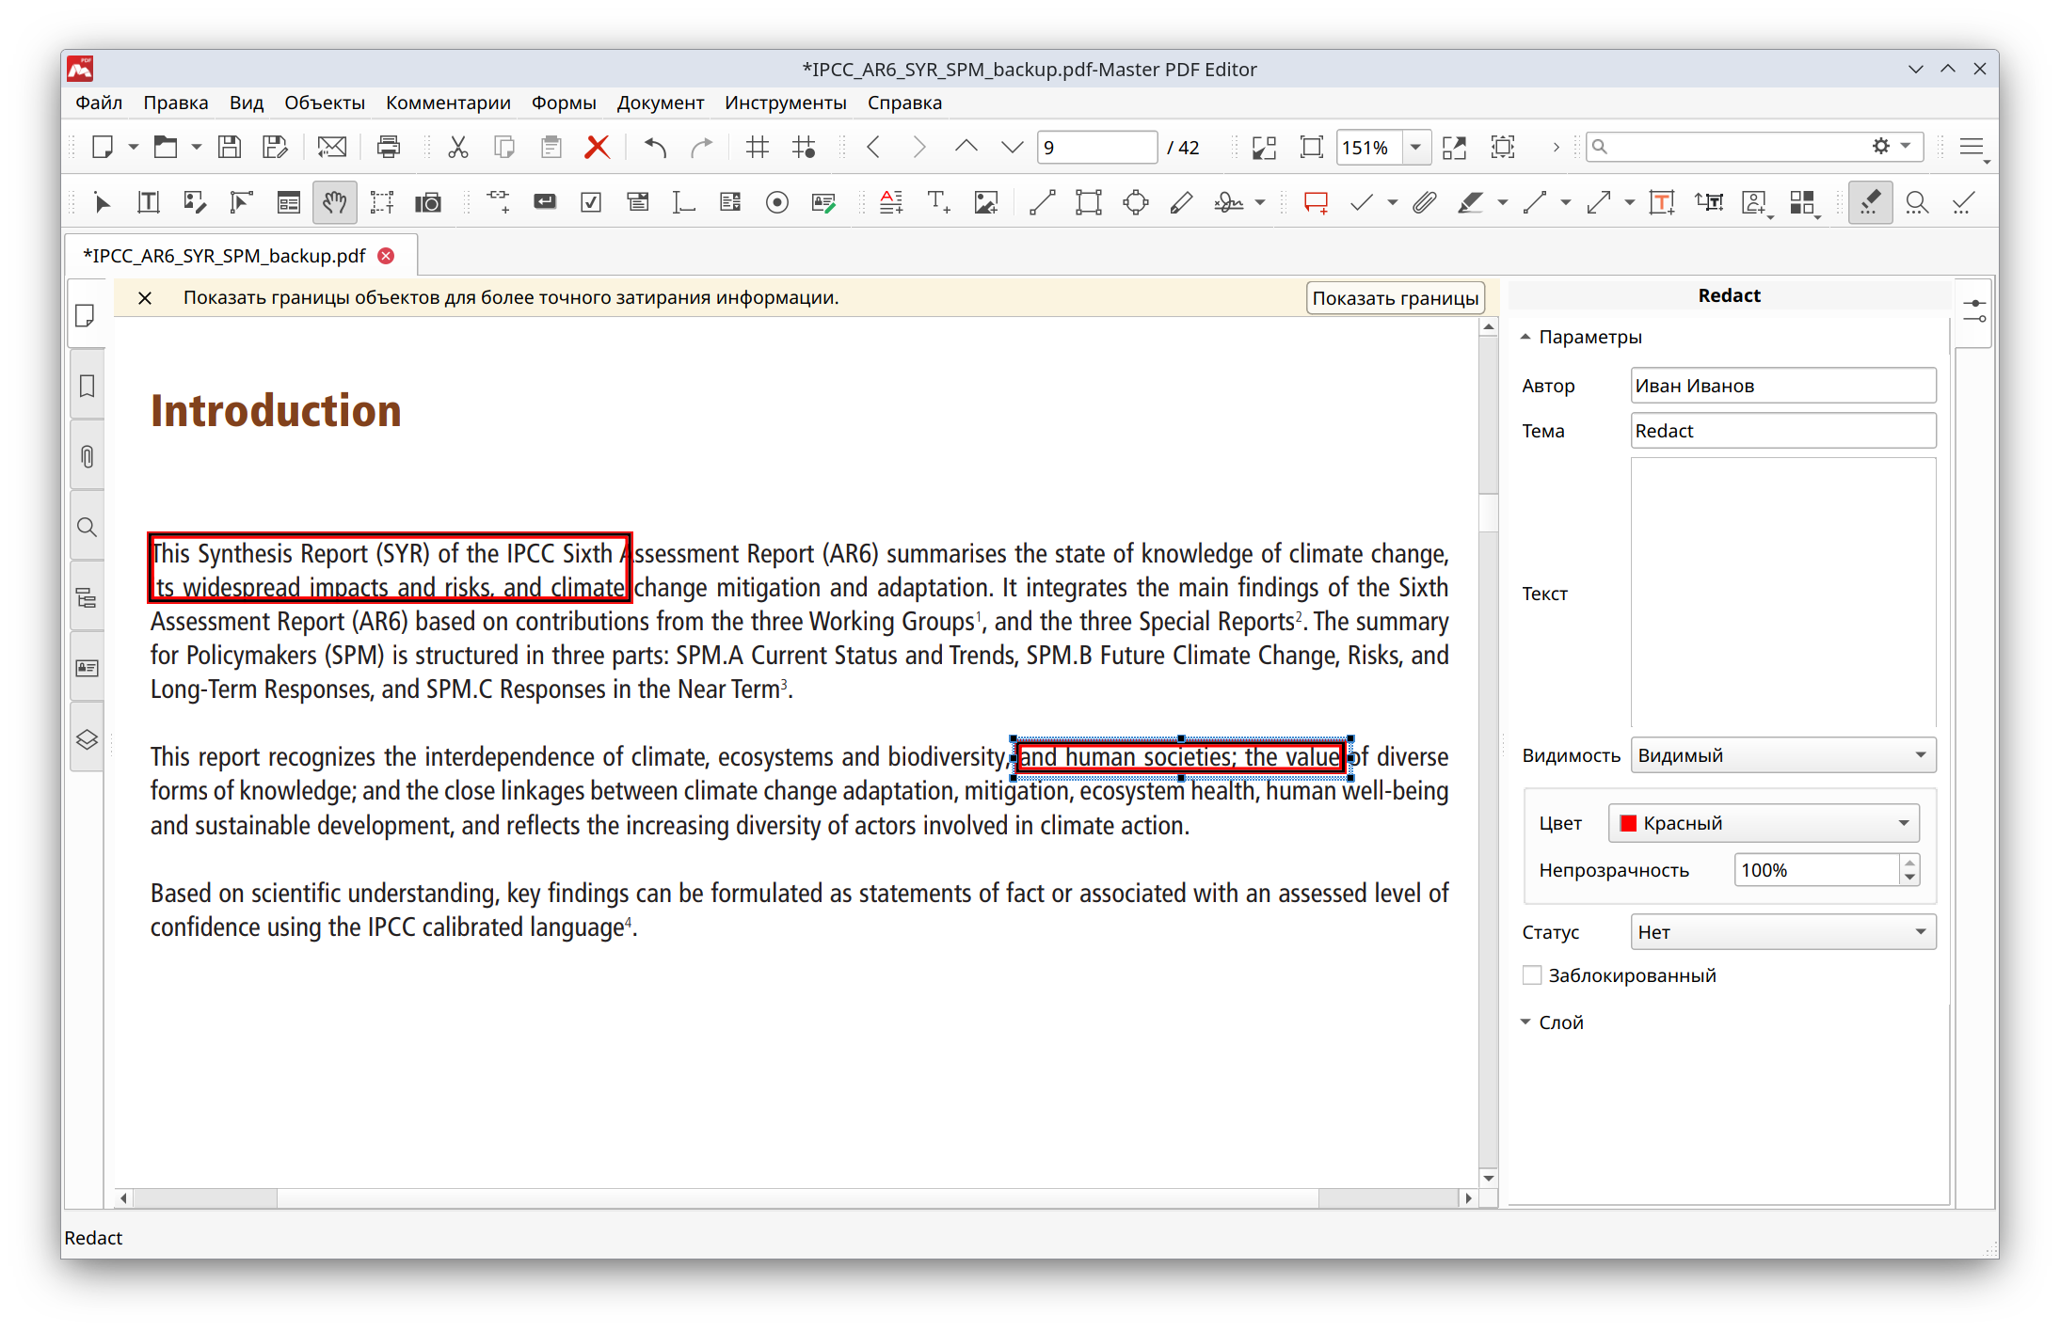Attach a file with paperclip icon
The image size is (2060, 1331).
point(1424,202)
